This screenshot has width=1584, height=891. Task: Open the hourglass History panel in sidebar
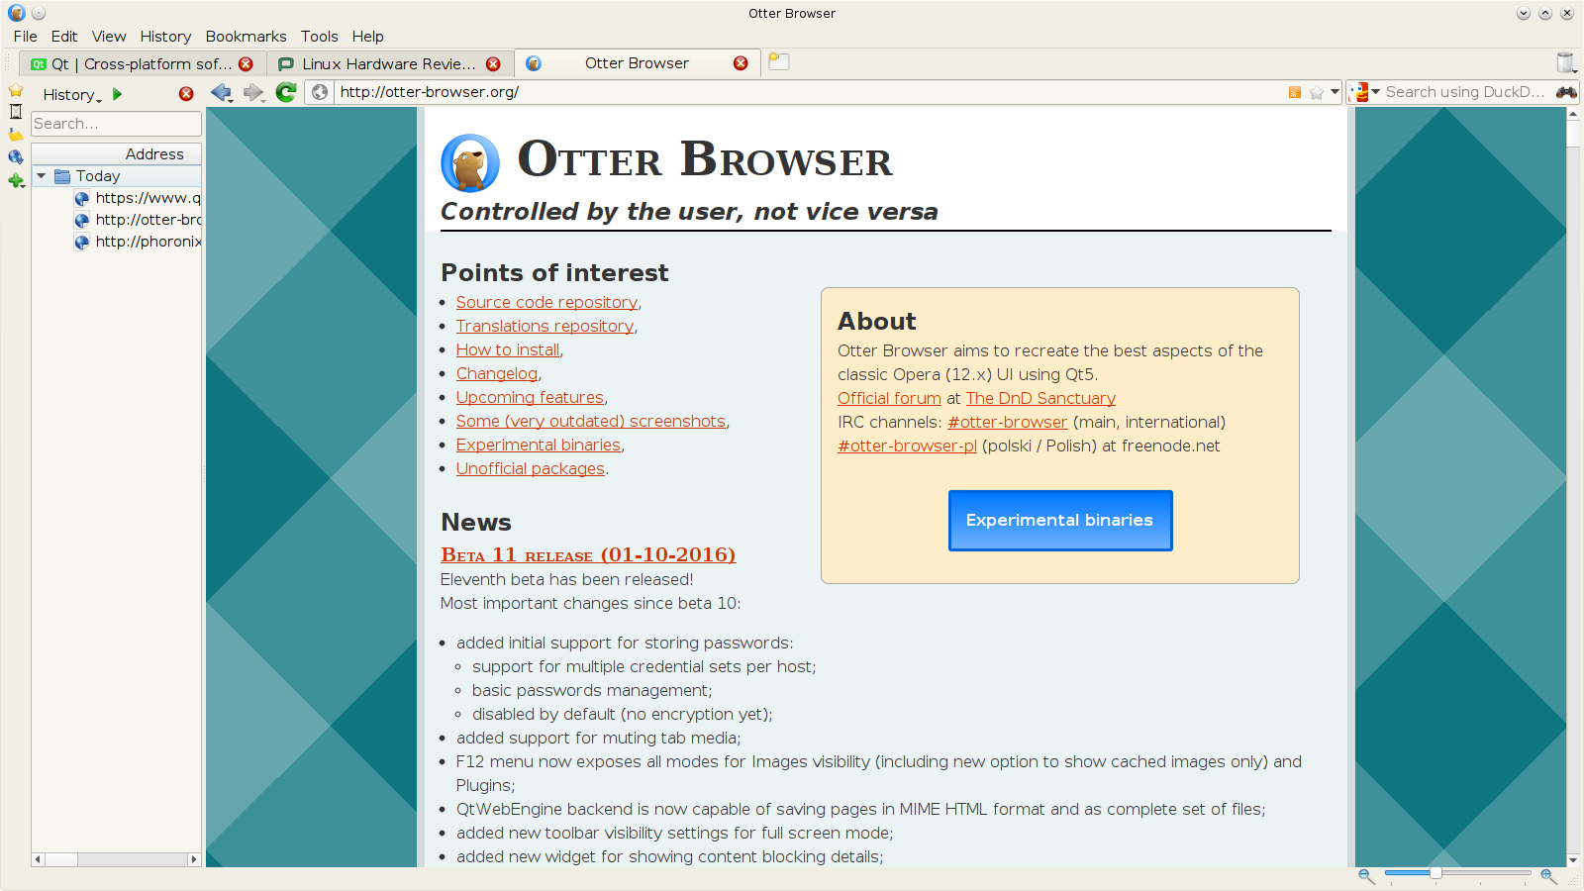(16, 112)
